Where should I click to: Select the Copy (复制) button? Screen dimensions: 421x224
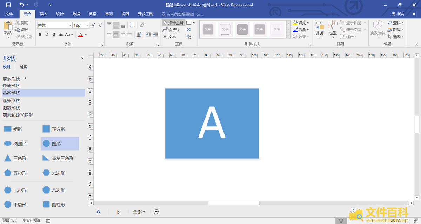click(x=22, y=30)
